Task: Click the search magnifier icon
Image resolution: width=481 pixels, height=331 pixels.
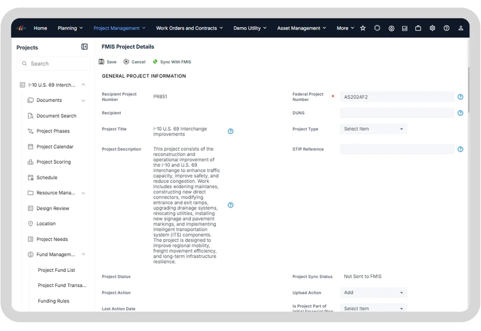Action: [x=24, y=63]
